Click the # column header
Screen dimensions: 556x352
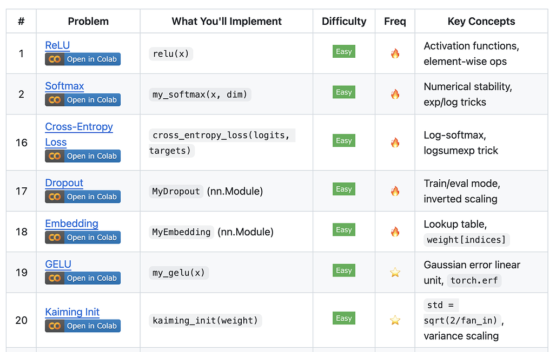coord(21,21)
